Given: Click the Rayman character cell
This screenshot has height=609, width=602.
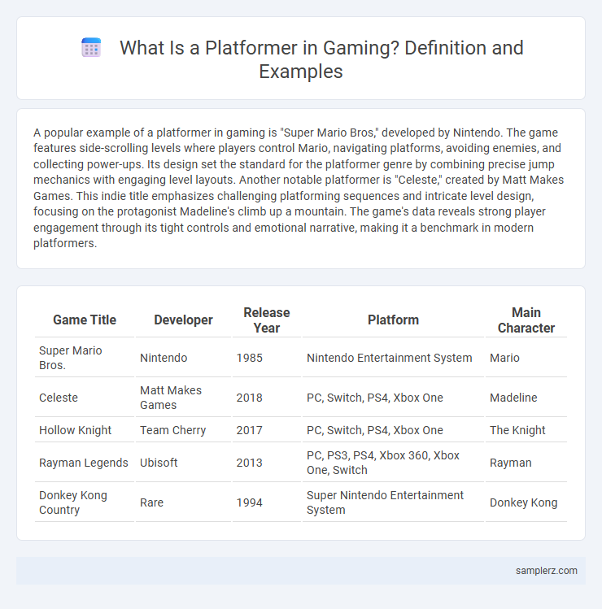Looking at the screenshot, I should [526, 463].
